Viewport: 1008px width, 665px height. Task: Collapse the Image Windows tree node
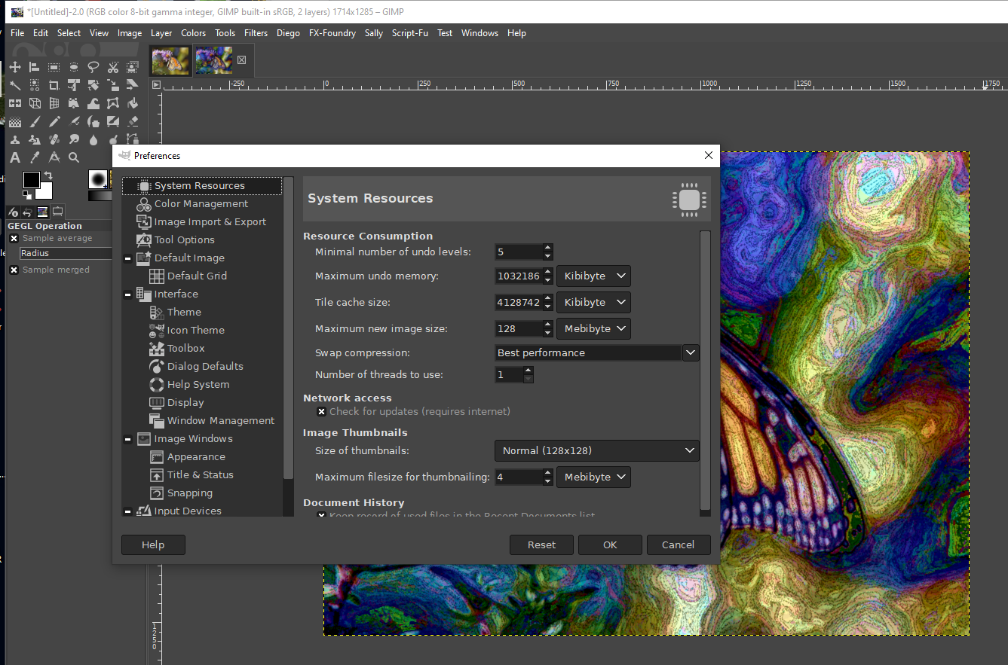coord(128,439)
